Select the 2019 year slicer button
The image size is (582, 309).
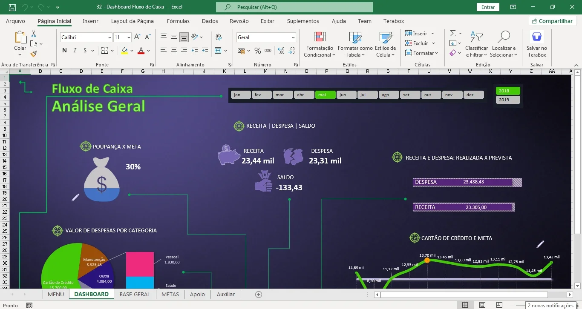point(508,100)
